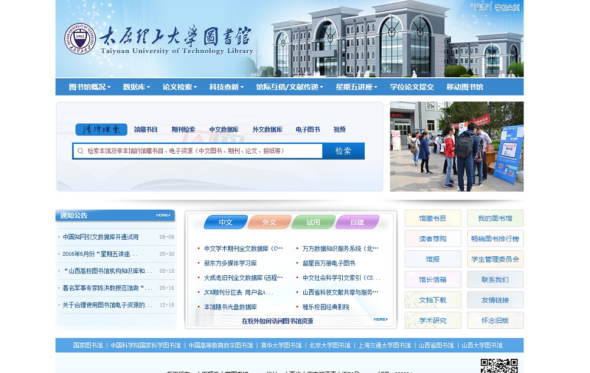The image size is (590, 373).
Task: Click the 检索 search button
Action: pos(343,151)
